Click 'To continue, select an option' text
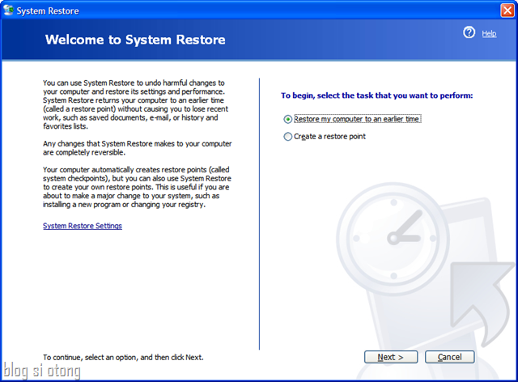 [123, 357]
